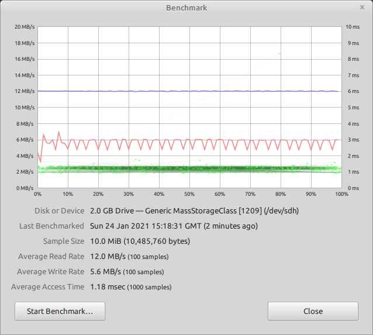Click the '100%' x-axis label
Viewport: 373px width, 335px height.
pyautogui.click(x=341, y=194)
